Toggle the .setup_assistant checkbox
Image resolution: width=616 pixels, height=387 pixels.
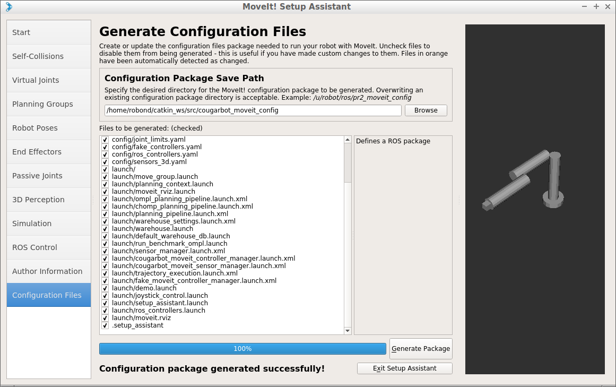[x=105, y=325]
